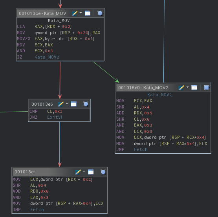Click the color brush icon in 001013ef block
The height and width of the screenshot is (217, 218).
pyautogui.click(x=78, y=172)
